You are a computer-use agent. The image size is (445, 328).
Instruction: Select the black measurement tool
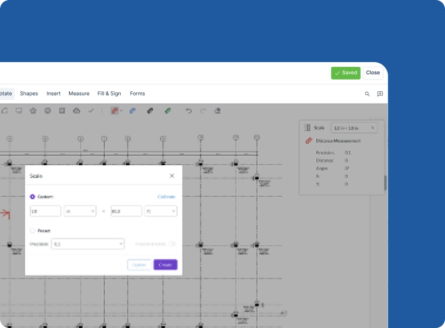[x=150, y=111]
